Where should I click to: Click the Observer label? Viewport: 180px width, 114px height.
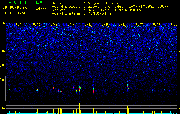click(x=58, y=3)
